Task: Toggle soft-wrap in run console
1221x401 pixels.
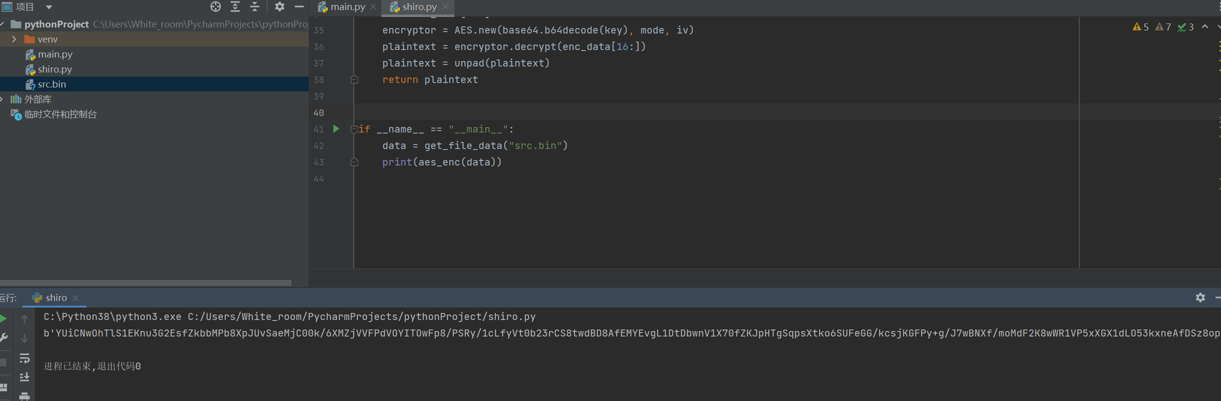Action: coord(25,358)
